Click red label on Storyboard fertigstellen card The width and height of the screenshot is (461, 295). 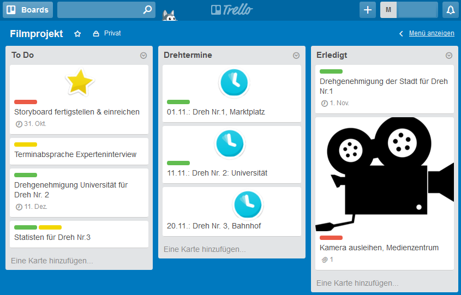pyautogui.click(x=26, y=102)
